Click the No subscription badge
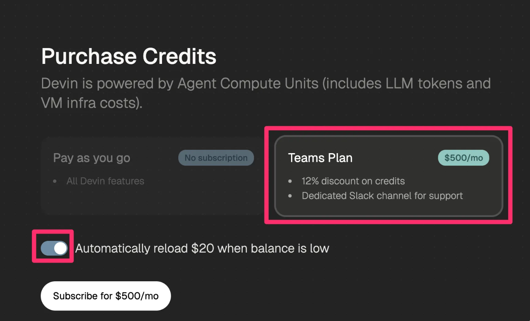Image resolution: width=530 pixels, height=321 pixels. [216, 158]
